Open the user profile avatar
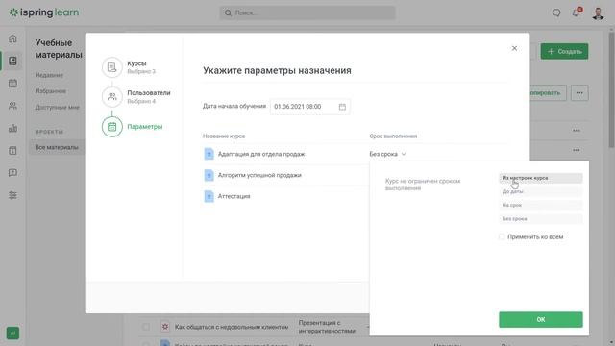This screenshot has height=346, width=615. coord(598,12)
